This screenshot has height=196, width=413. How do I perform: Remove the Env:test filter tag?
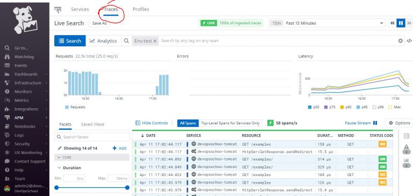(x=155, y=41)
